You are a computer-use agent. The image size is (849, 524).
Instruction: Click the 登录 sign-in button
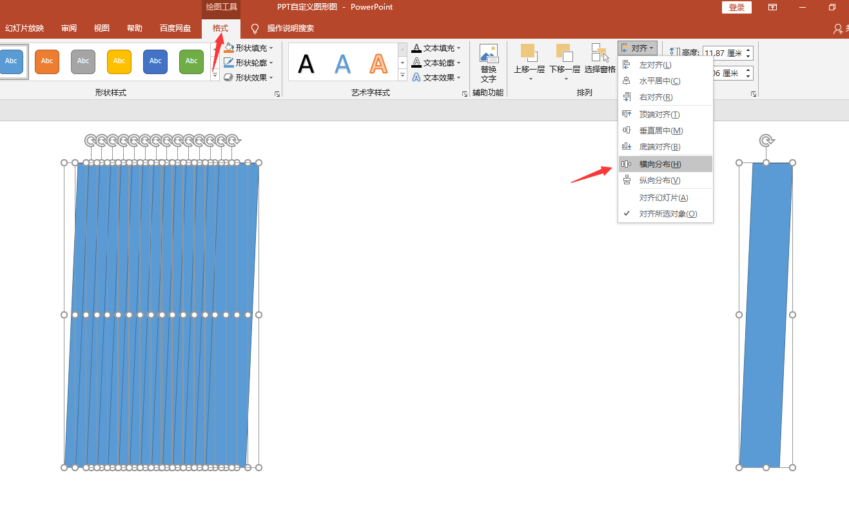point(737,7)
